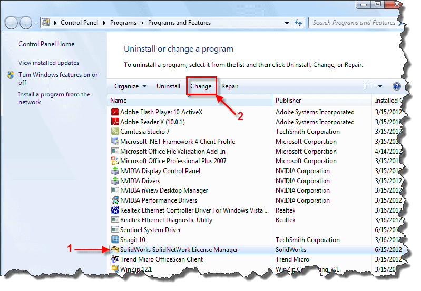The width and height of the screenshot is (421, 291).
Task: Click the NVIDIA Display Control Panel icon
Action: point(115,171)
